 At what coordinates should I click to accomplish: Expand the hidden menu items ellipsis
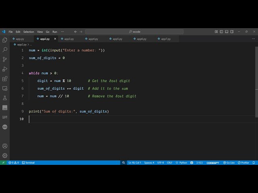tap(62, 32)
